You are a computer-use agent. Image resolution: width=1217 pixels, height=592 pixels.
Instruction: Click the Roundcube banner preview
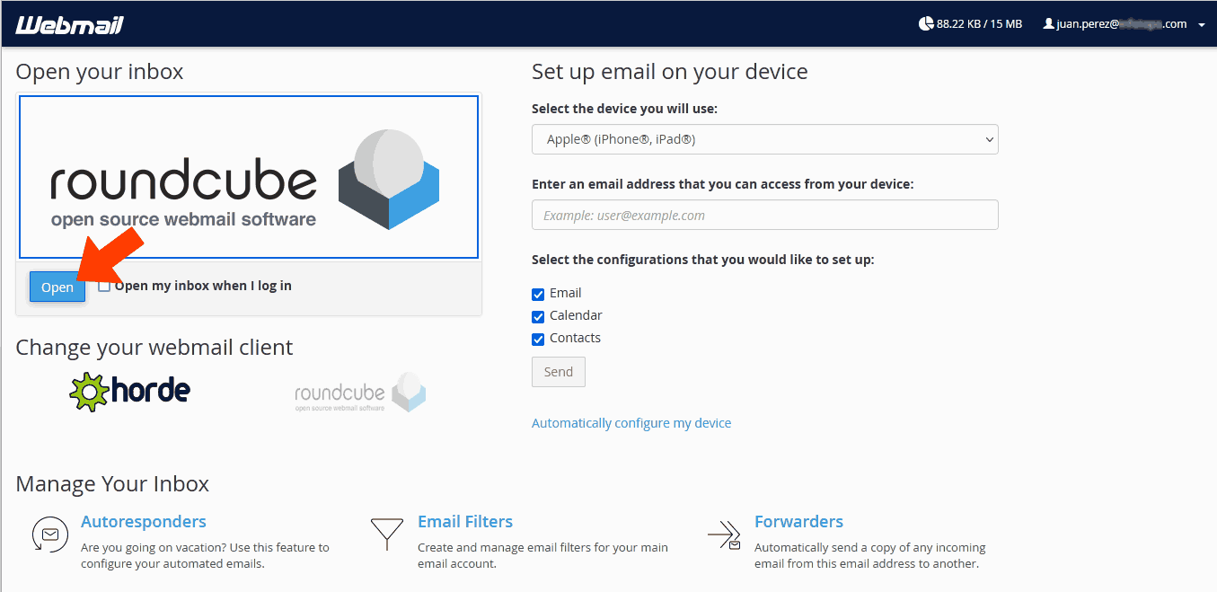click(249, 176)
